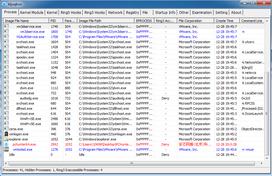Click the vertical scrollbar thumb
Screen dimensions: 272x176
click(x=267, y=114)
